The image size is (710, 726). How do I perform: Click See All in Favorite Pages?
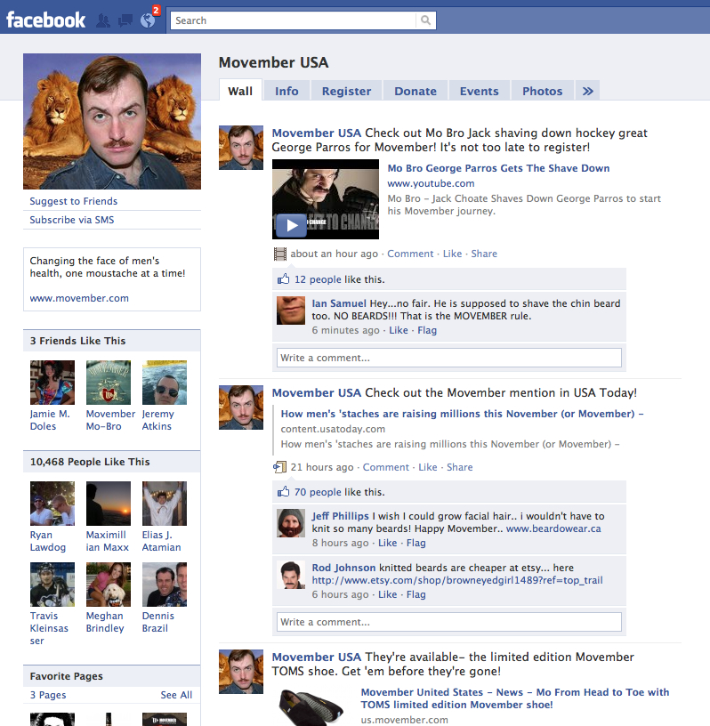pyautogui.click(x=176, y=695)
